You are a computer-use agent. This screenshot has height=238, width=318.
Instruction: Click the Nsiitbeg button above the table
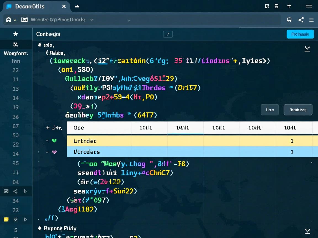(x=298, y=110)
